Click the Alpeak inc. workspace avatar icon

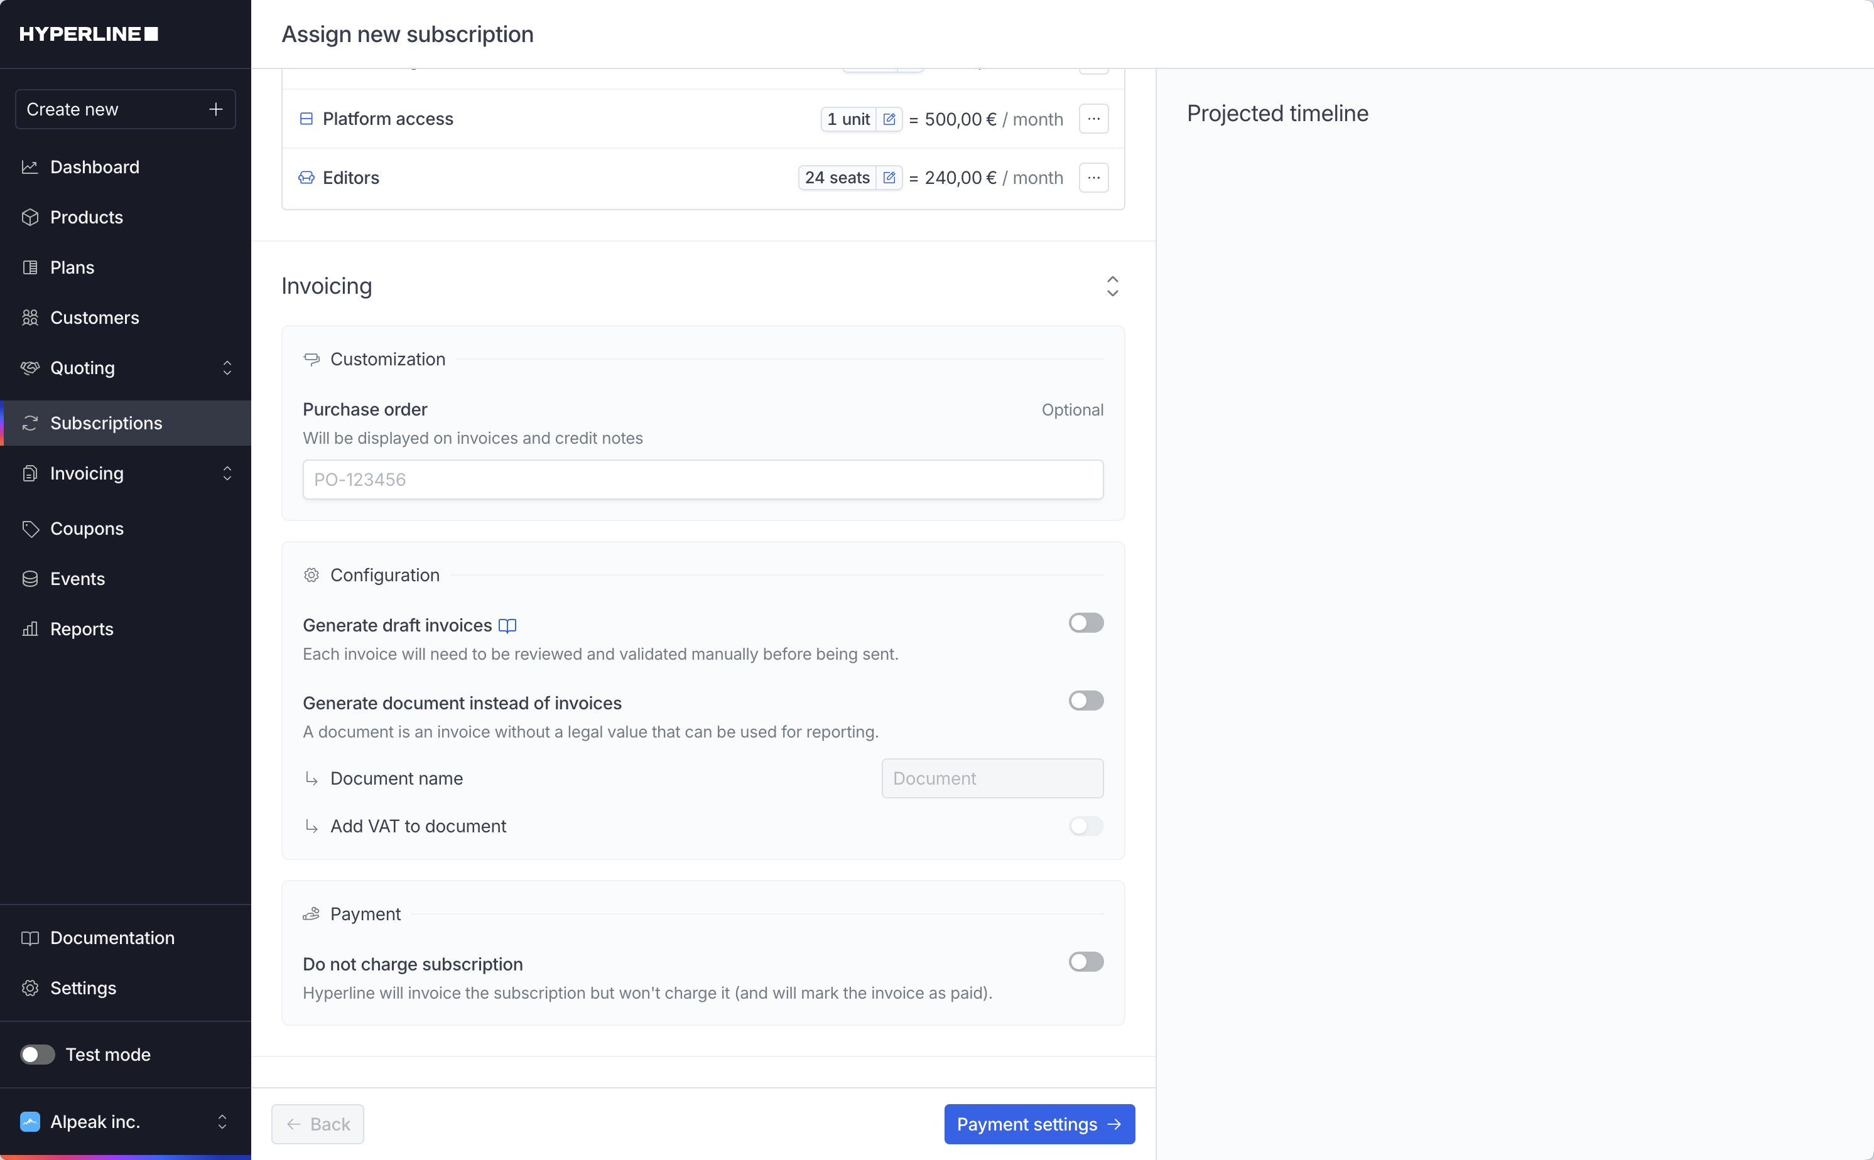click(x=30, y=1122)
